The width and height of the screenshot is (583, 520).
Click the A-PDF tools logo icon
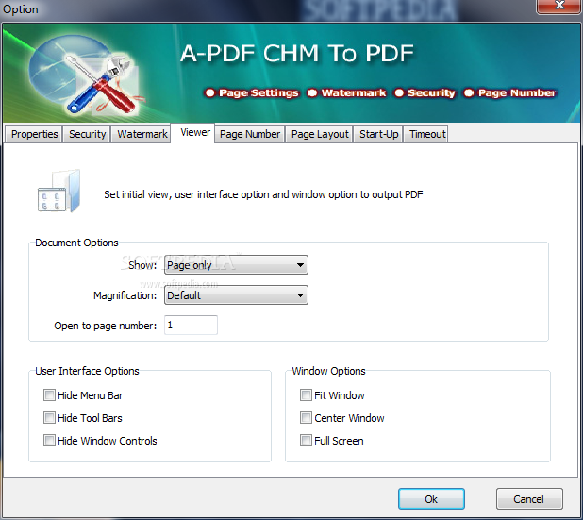point(86,77)
